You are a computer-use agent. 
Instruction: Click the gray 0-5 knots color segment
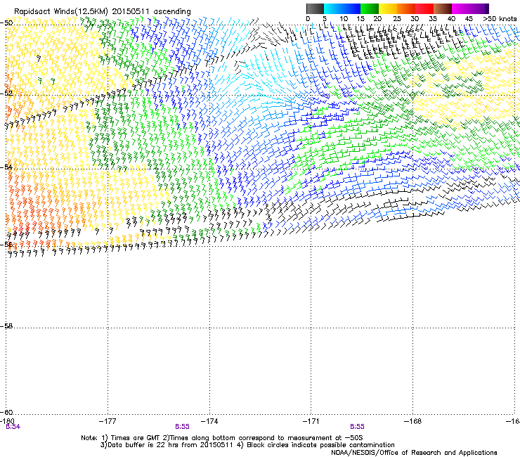pos(315,8)
